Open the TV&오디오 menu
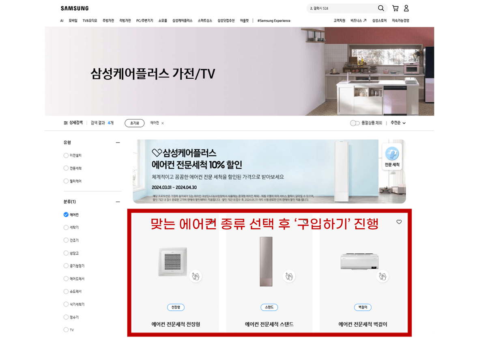 coord(90,21)
